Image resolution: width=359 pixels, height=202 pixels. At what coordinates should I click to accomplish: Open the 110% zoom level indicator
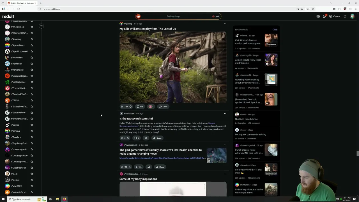[x=307, y=9]
